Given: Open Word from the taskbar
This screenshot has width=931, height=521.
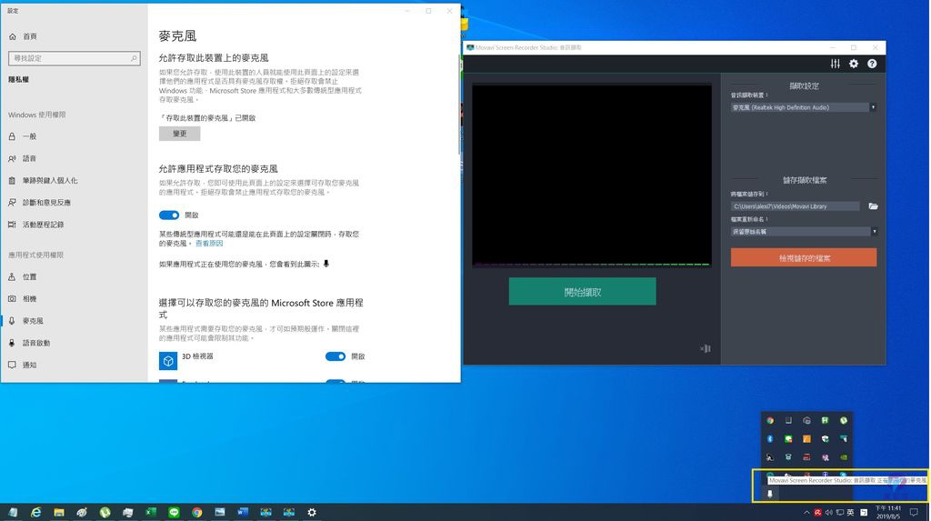Looking at the screenshot, I should click(243, 512).
